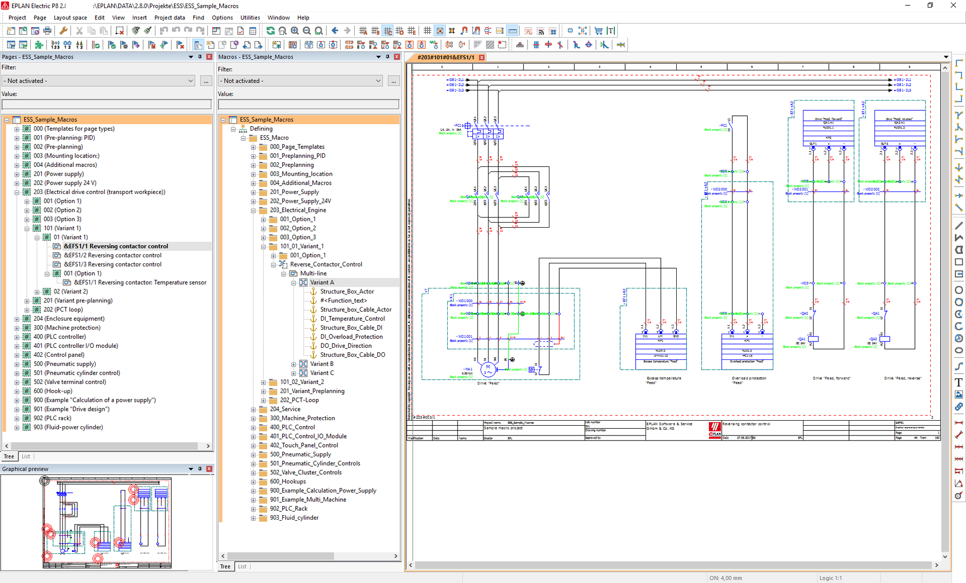This screenshot has width=966, height=583.
Task: Toggle grid display on or off
Action: [427, 31]
